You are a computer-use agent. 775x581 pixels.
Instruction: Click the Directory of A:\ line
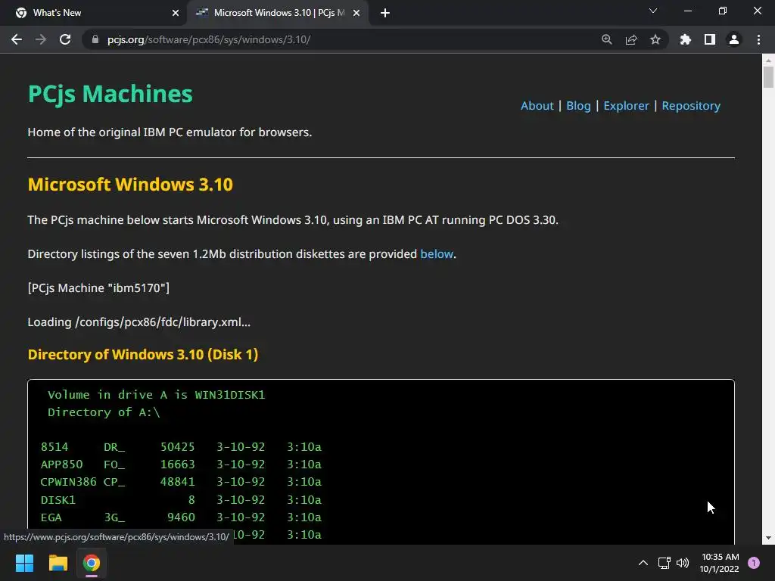coord(104,412)
